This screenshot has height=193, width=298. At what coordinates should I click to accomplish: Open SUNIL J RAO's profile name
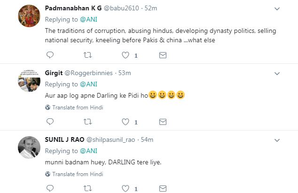(63, 139)
